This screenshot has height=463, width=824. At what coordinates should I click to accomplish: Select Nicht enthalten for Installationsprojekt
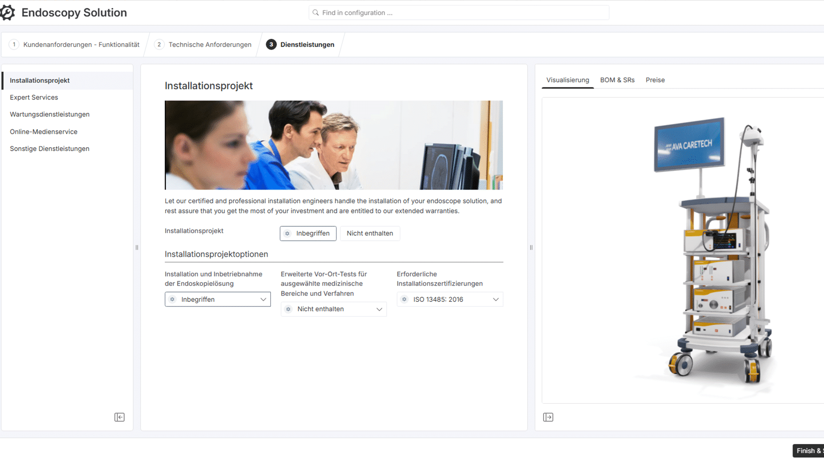(x=369, y=233)
